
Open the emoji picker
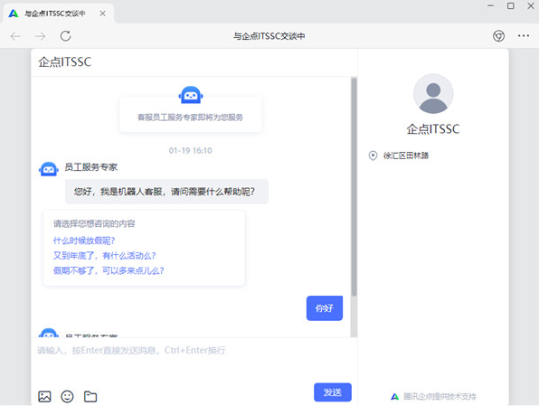(x=67, y=396)
